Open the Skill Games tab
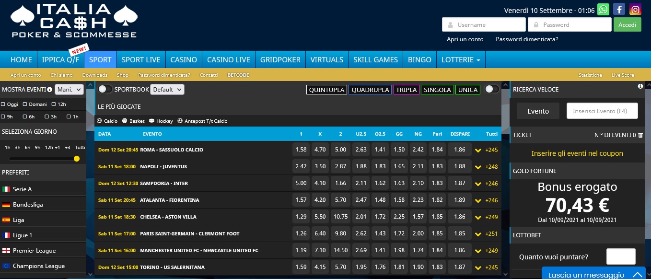Screen dimensions: 651x279 point(375,60)
